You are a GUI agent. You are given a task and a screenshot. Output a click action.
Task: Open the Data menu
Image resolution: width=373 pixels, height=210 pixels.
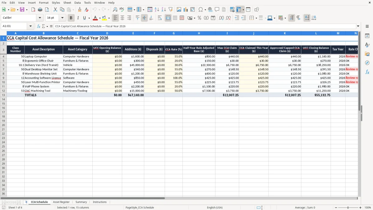(x=78, y=2)
